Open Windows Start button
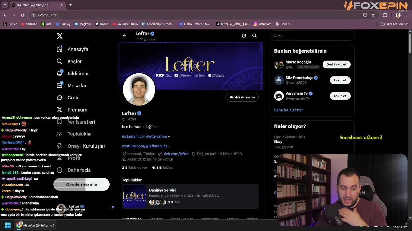The height and width of the screenshot is (231, 412). [7, 225]
